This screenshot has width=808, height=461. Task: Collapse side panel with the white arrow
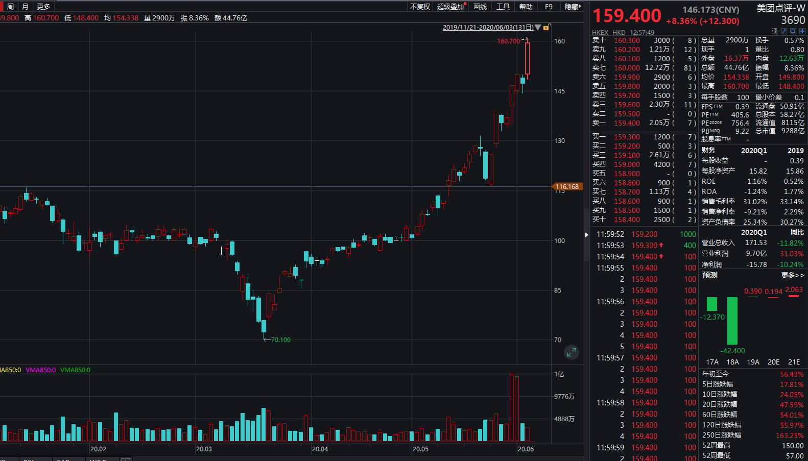(x=586, y=234)
